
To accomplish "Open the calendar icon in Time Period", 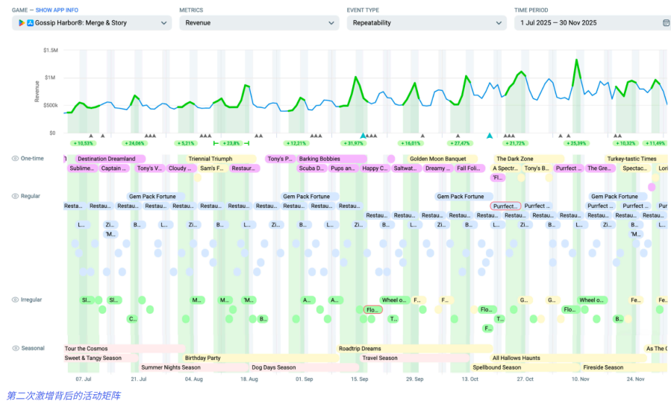I will (x=666, y=23).
